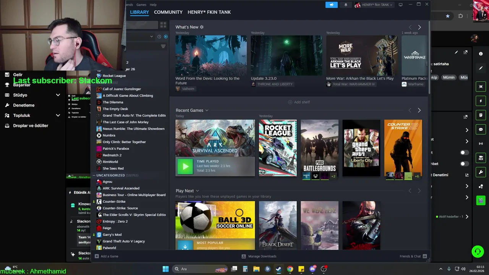Click the chat bubble quick action icon
The image size is (489, 275).
pos(481,129)
